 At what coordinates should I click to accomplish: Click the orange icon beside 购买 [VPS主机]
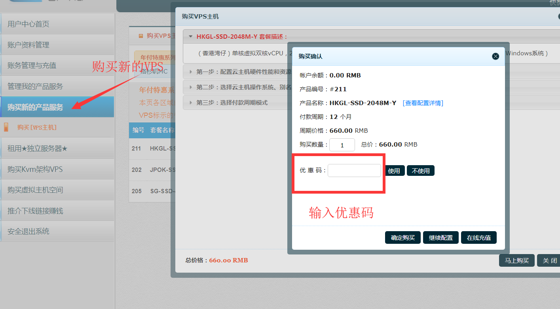click(x=6, y=127)
